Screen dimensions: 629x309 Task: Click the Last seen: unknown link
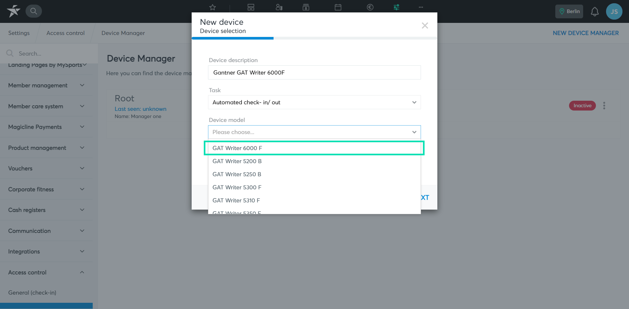[141, 109]
